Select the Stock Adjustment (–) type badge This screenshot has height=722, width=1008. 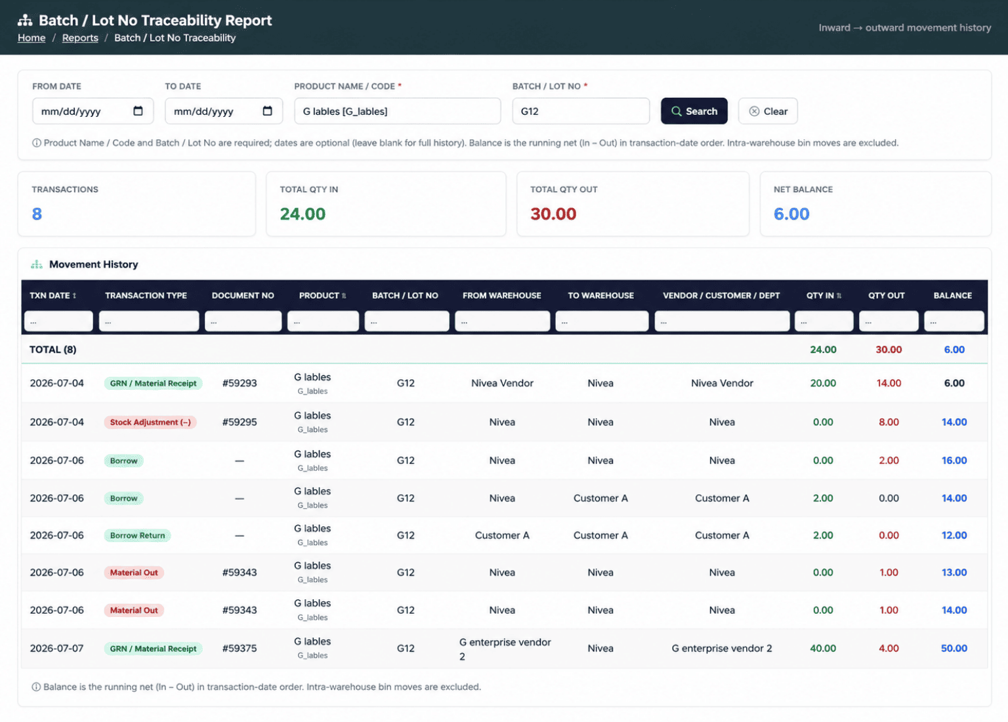pyautogui.click(x=150, y=422)
